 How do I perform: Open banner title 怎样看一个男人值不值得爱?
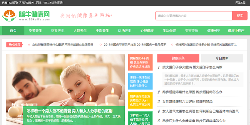[x=70, y=111]
